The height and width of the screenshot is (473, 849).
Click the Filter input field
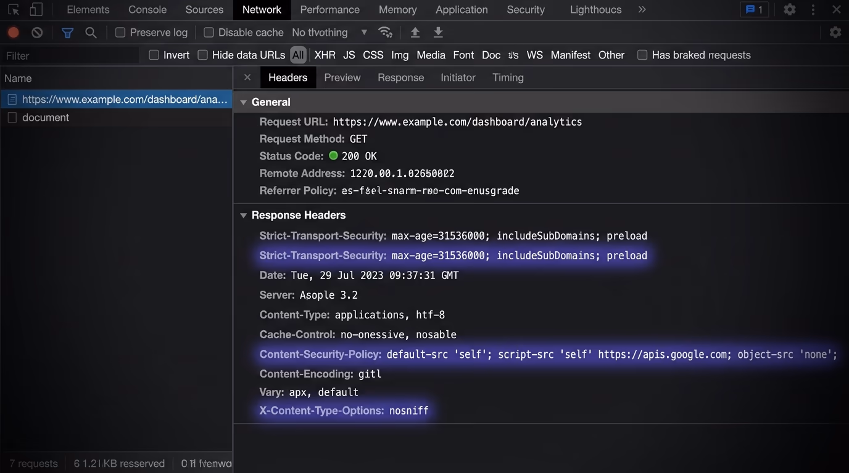coord(70,55)
